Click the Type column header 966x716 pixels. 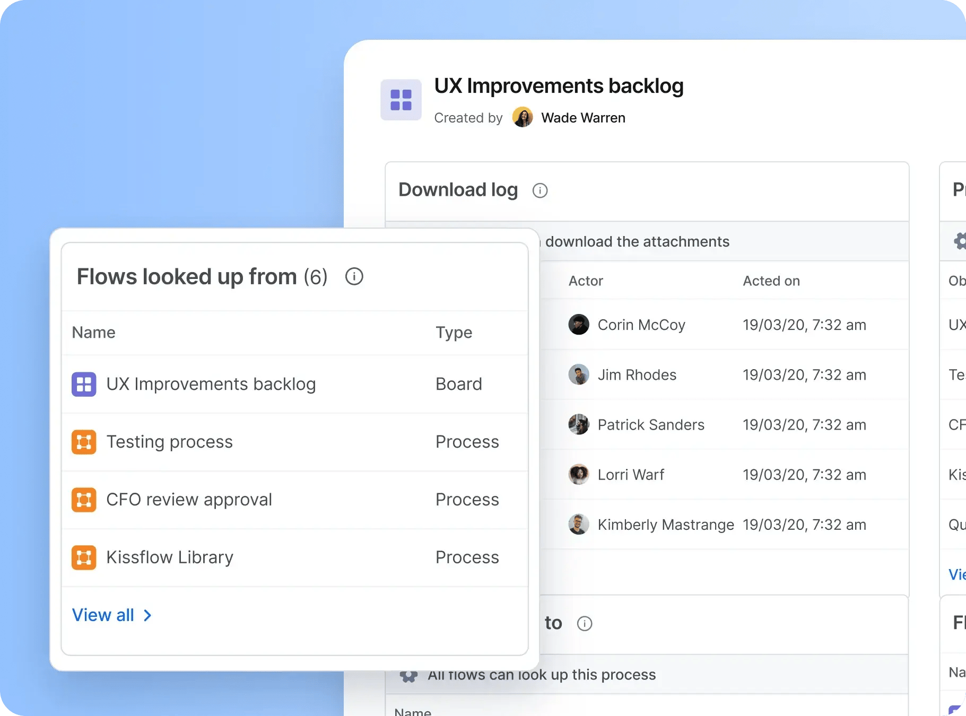(454, 333)
